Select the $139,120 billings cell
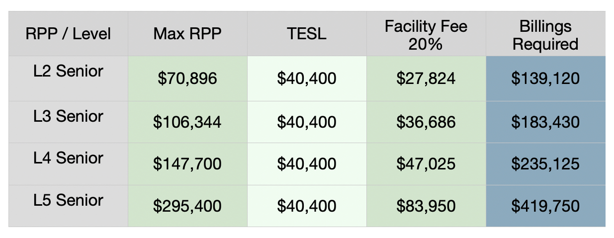The image size is (614, 238). click(x=545, y=79)
